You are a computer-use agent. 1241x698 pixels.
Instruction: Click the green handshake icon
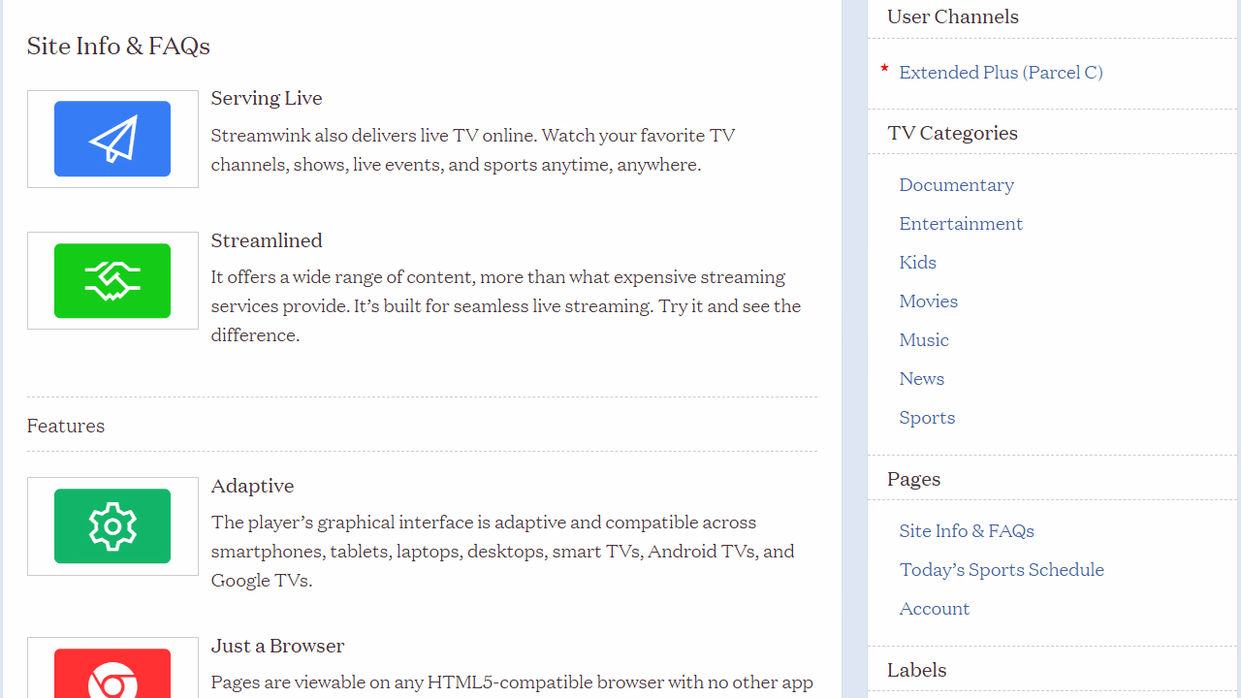tap(112, 281)
